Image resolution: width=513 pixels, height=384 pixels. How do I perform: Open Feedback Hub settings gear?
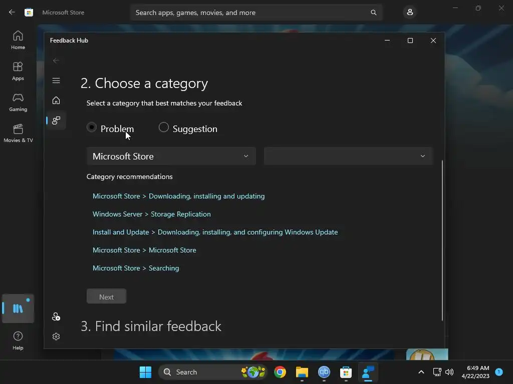[x=56, y=336]
